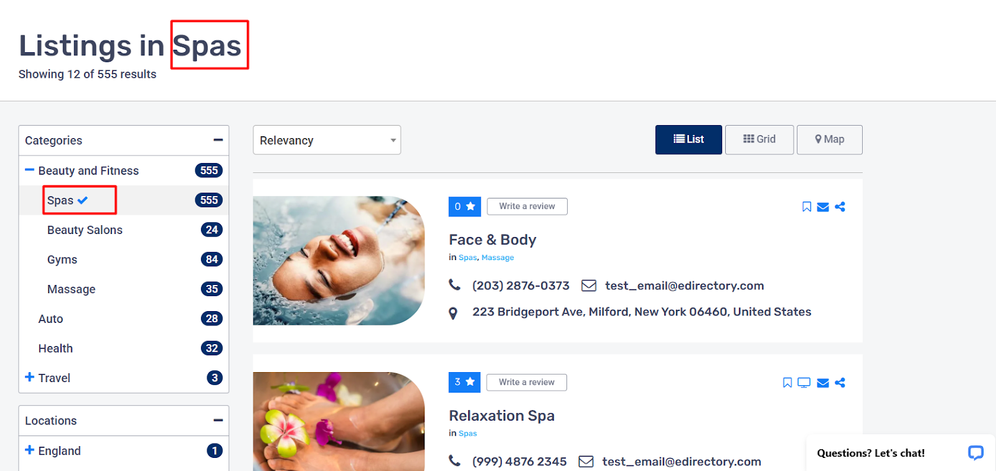
Task: Click the Spas link under Face & Body
Action: 467,258
